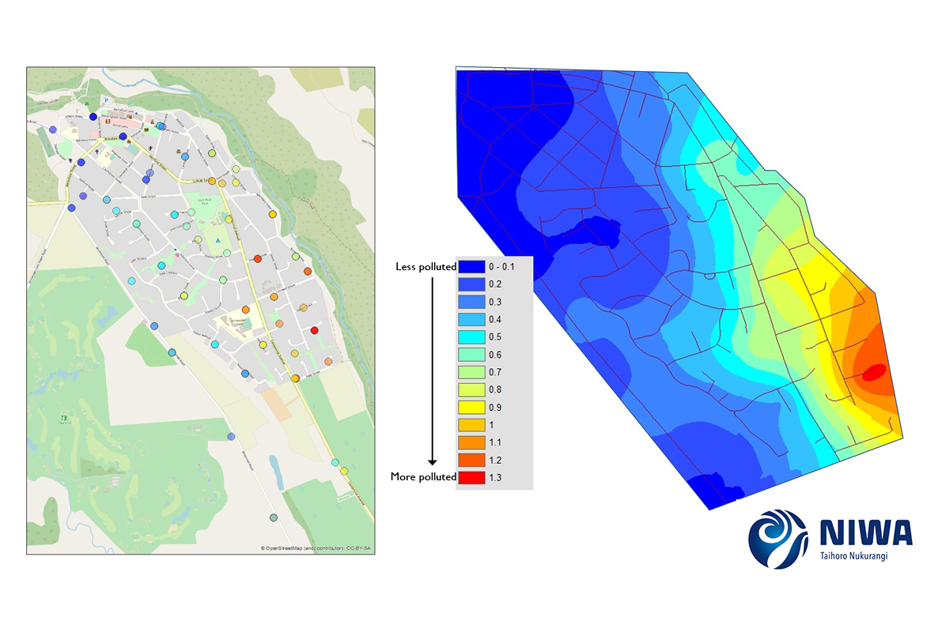Select the grey-green marker at bottom of street map
The width and height of the screenshot is (949, 632).
pos(274,518)
